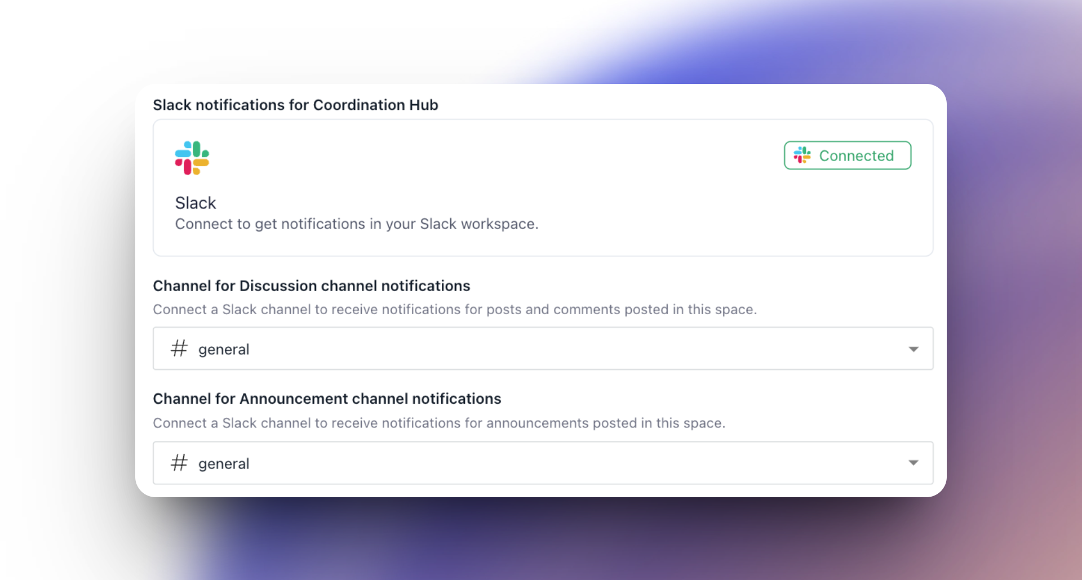Viewport: 1082px width, 580px height.
Task: Open the Discussion channel notifications select field
Action: click(543, 349)
